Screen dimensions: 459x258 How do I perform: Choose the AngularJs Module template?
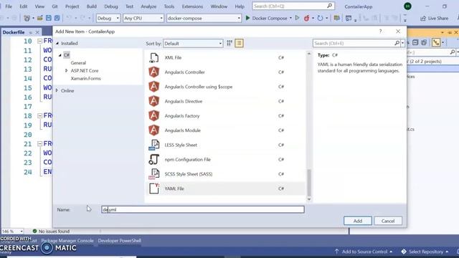click(182, 130)
